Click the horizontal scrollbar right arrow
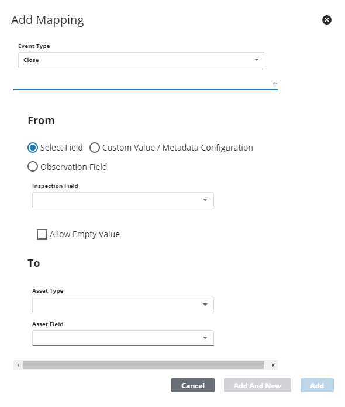This screenshot has height=407, width=345. click(272, 365)
